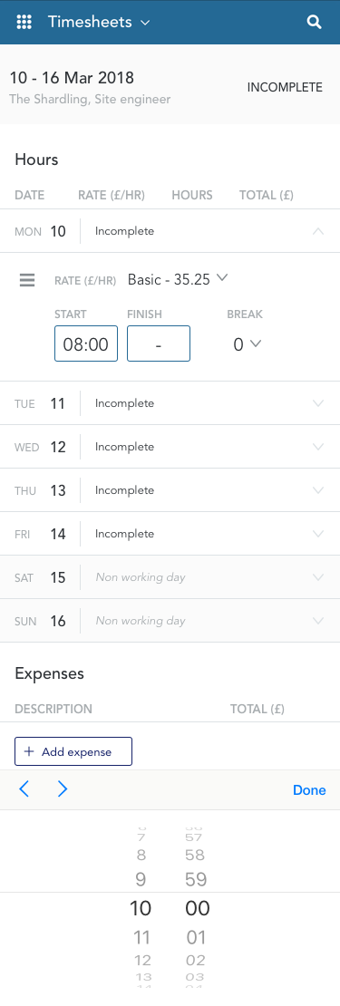Select minute 59 in the picker wheel
Viewport: 340px width, 1006px height.
point(194,879)
